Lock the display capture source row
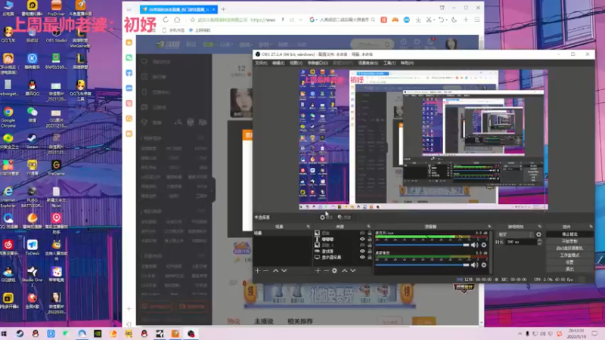The height and width of the screenshot is (340, 605). coord(369,257)
